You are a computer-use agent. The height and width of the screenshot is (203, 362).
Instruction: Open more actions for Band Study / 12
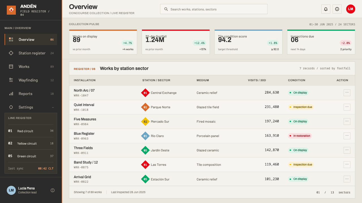point(347,165)
